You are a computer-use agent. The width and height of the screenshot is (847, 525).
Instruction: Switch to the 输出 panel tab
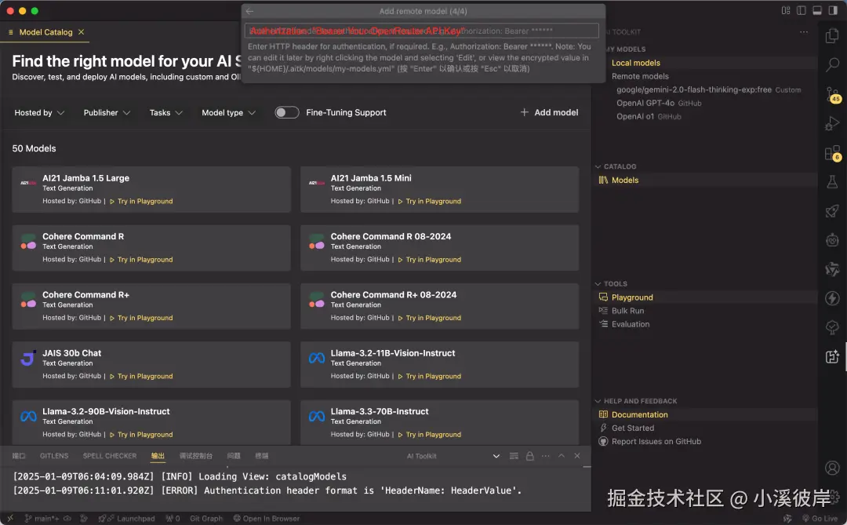(158, 456)
